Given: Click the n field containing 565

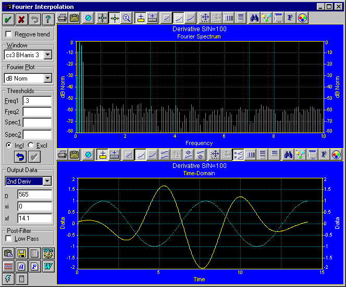Looking at the screenshot, I should [x=35, y=194].
